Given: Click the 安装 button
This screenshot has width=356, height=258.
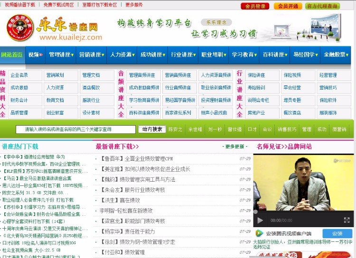Looking at the screenshot, I should click(337, 233).
